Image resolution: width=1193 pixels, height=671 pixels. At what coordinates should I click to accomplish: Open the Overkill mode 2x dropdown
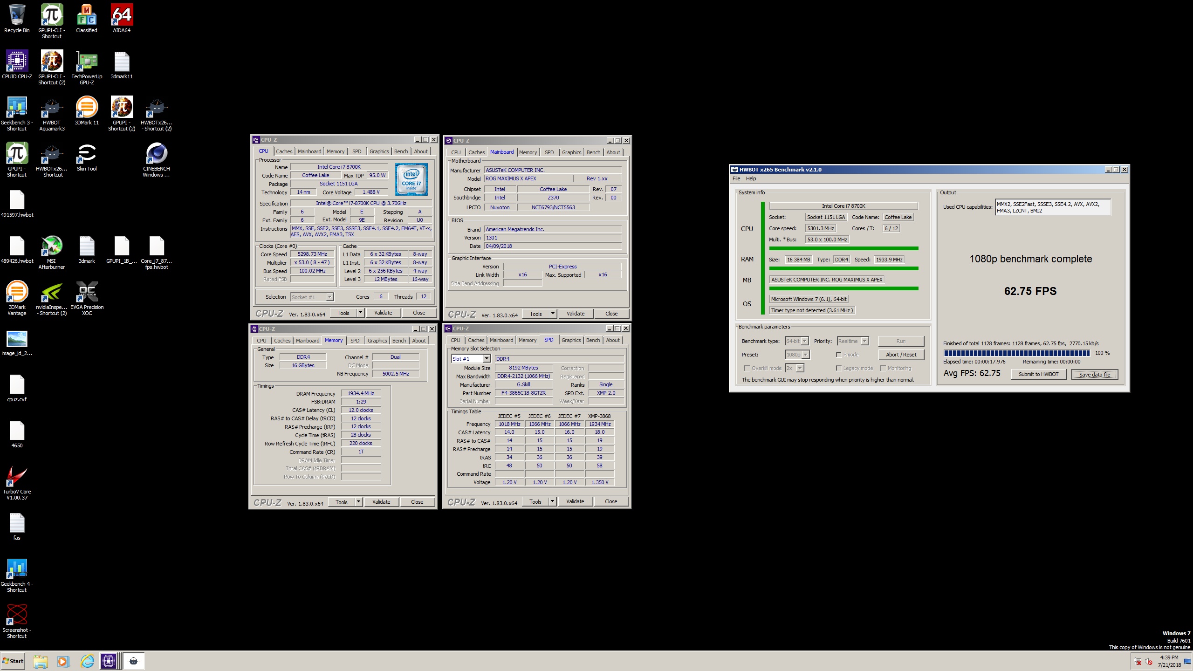tap(795, 368)
